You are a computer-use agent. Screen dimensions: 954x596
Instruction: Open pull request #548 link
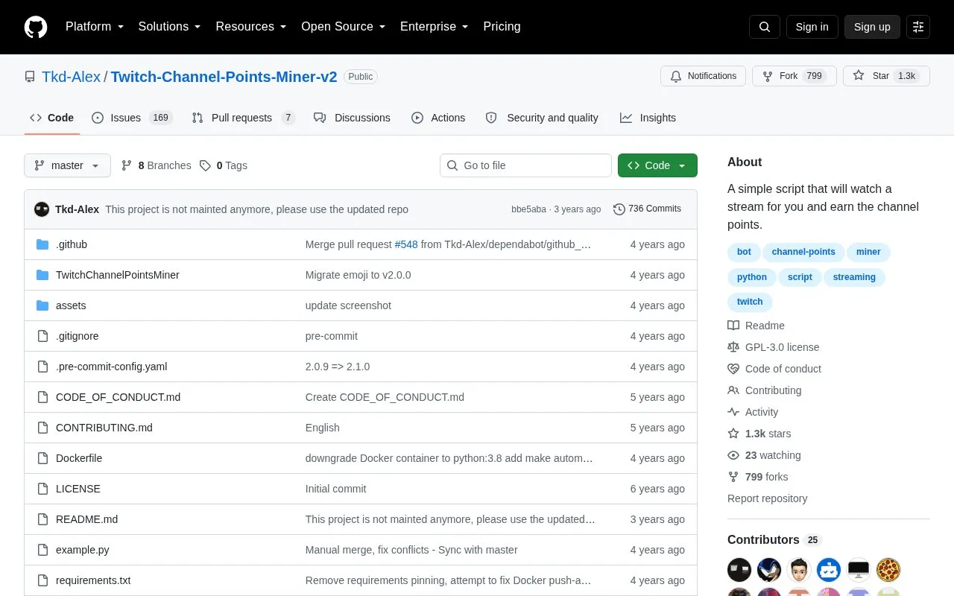pos(406,244)
